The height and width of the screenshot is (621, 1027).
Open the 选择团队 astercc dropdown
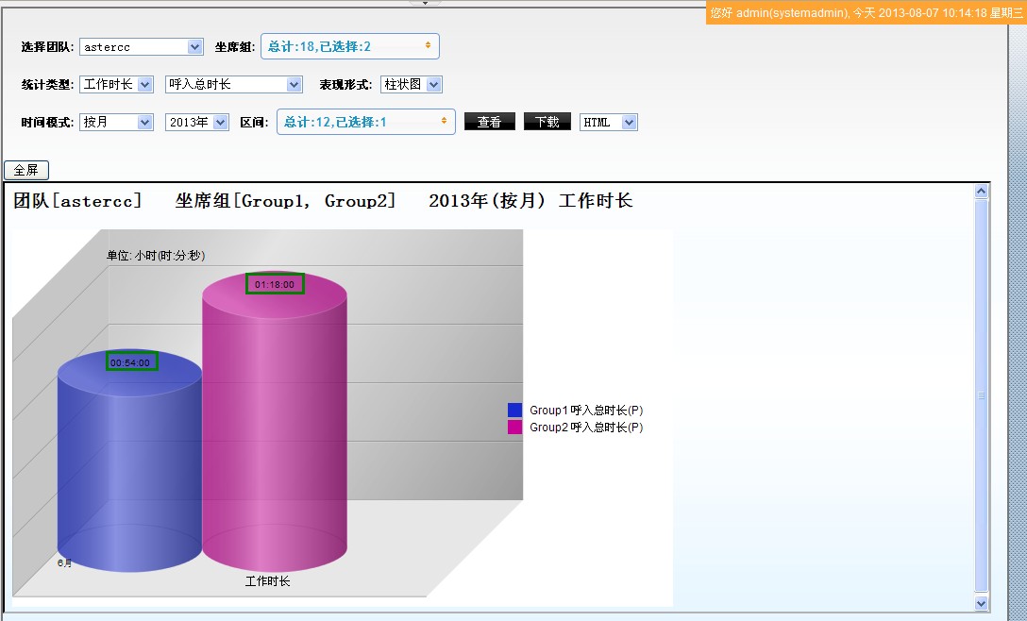coord(142,47)
